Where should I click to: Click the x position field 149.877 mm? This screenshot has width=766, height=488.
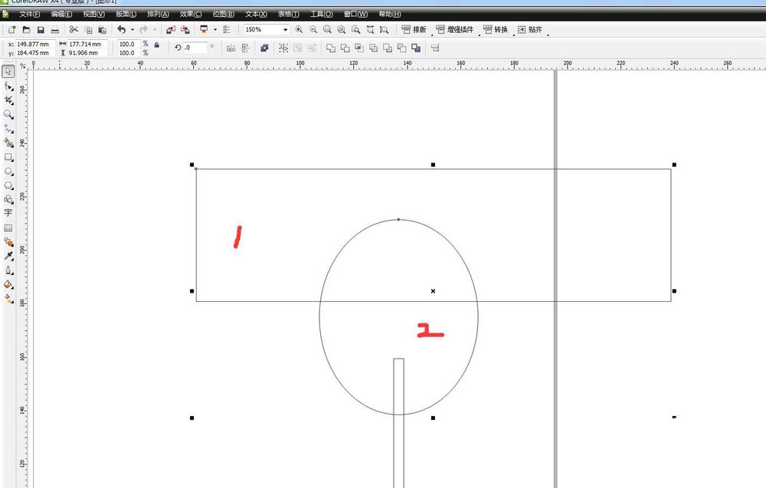(x=34, y=44)
